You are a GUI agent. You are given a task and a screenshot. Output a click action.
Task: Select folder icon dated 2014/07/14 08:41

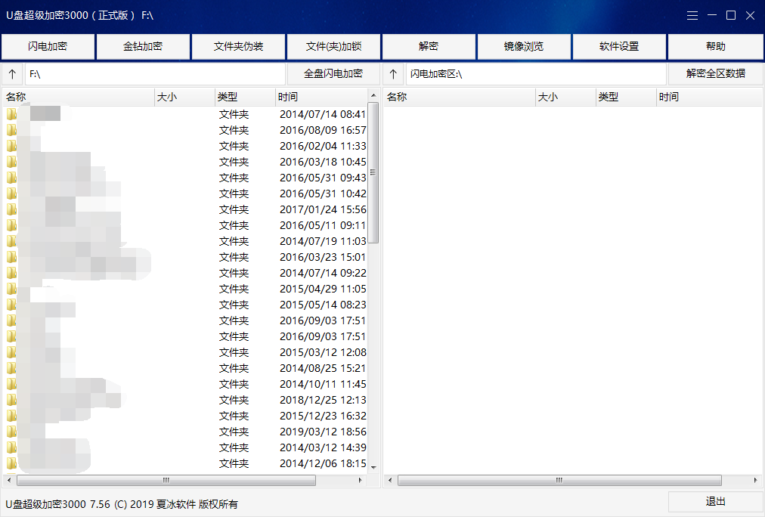pos(11,114)
